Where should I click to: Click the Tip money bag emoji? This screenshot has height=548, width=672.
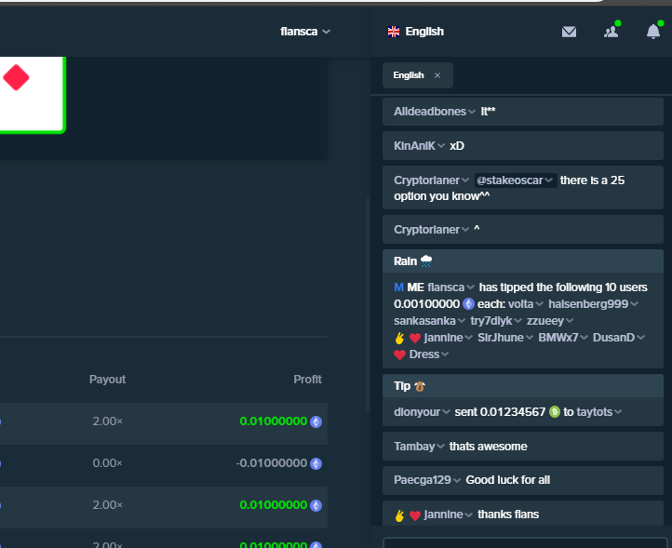(420, 386)
